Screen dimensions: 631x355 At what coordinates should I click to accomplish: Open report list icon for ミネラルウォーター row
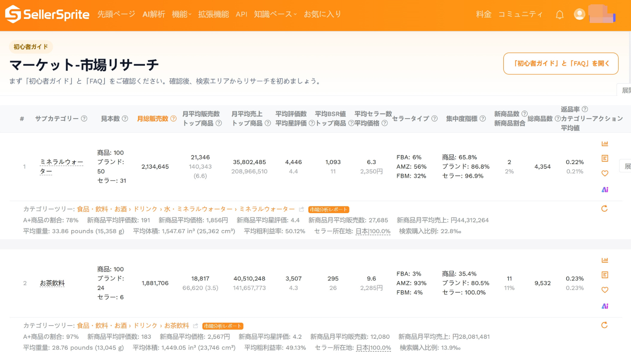click(605, 158)
